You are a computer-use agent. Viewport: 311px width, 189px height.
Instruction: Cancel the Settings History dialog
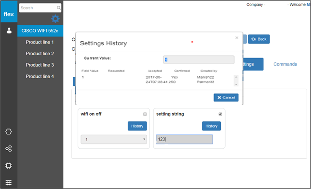coord(226,97)
